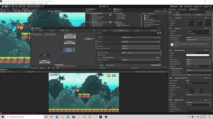Select Player object in Hierarchy
Image resolution: width=213 pixels, height=119 pixels.
tap(96, 22)
